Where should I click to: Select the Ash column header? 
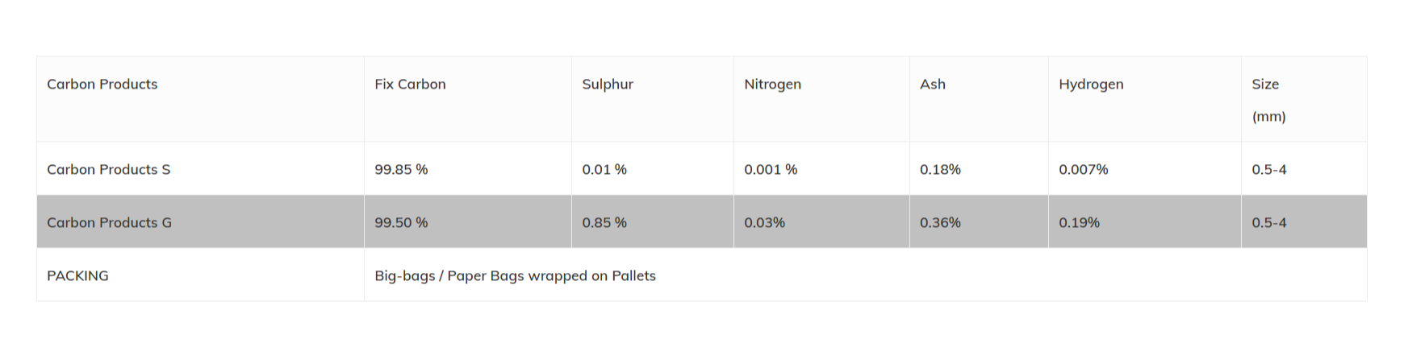(x=933, y=85)
